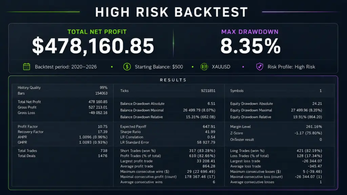Click Maximum consecutive losses value 5 (-39.46)
The height and width of the screenshot is (195, 347).
(312, 172)
